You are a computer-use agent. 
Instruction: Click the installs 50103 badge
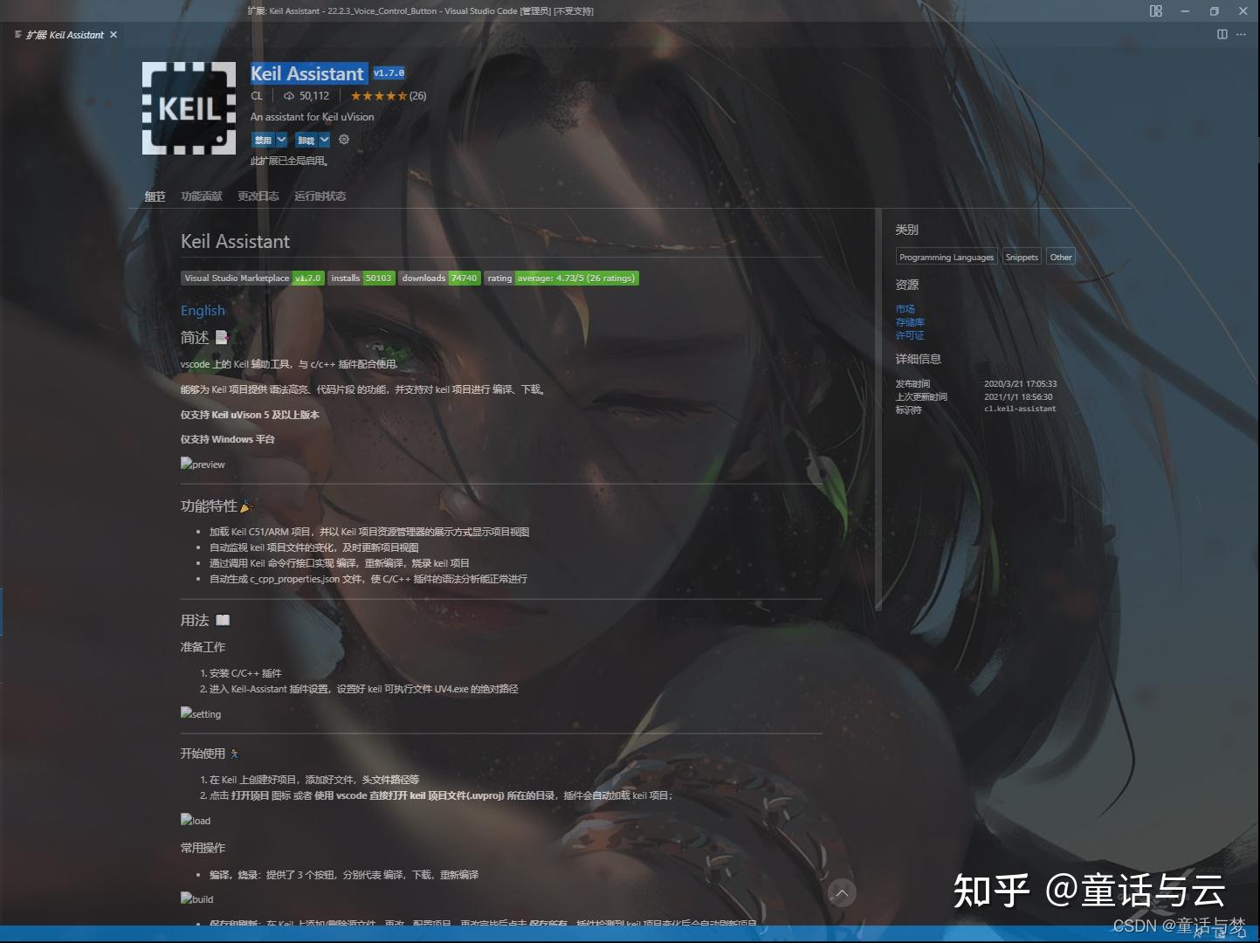click(361, 278)
